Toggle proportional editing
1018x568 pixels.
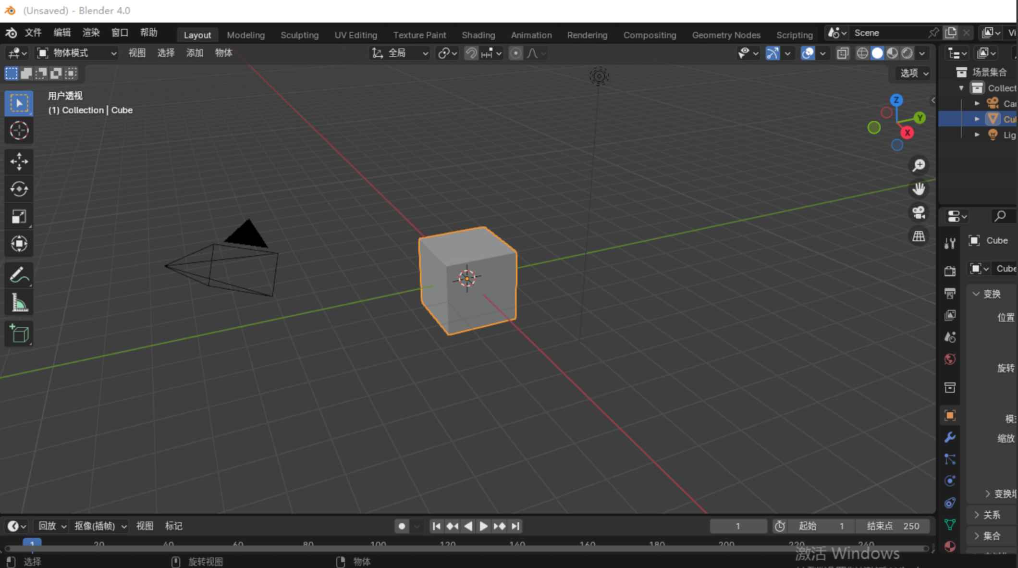pyautogui.click(x=515, y=53)
